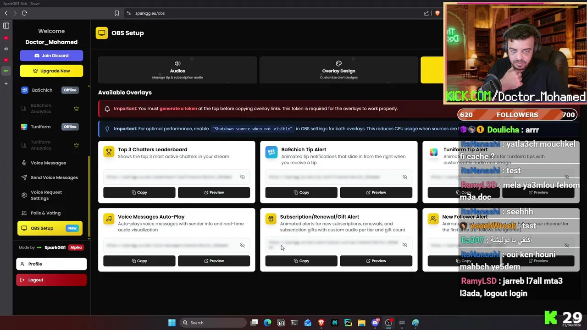Toggle the Brave vertical tabs sidebar
This screenshot has height=330, width=587.
click(x=6, y=26)
